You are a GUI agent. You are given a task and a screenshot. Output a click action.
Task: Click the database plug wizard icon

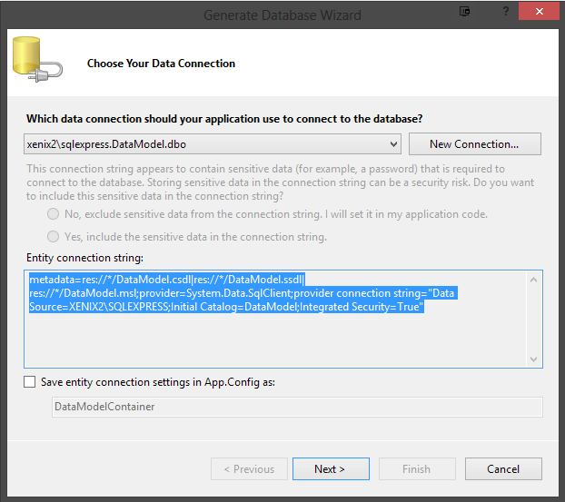pos(37,59)
